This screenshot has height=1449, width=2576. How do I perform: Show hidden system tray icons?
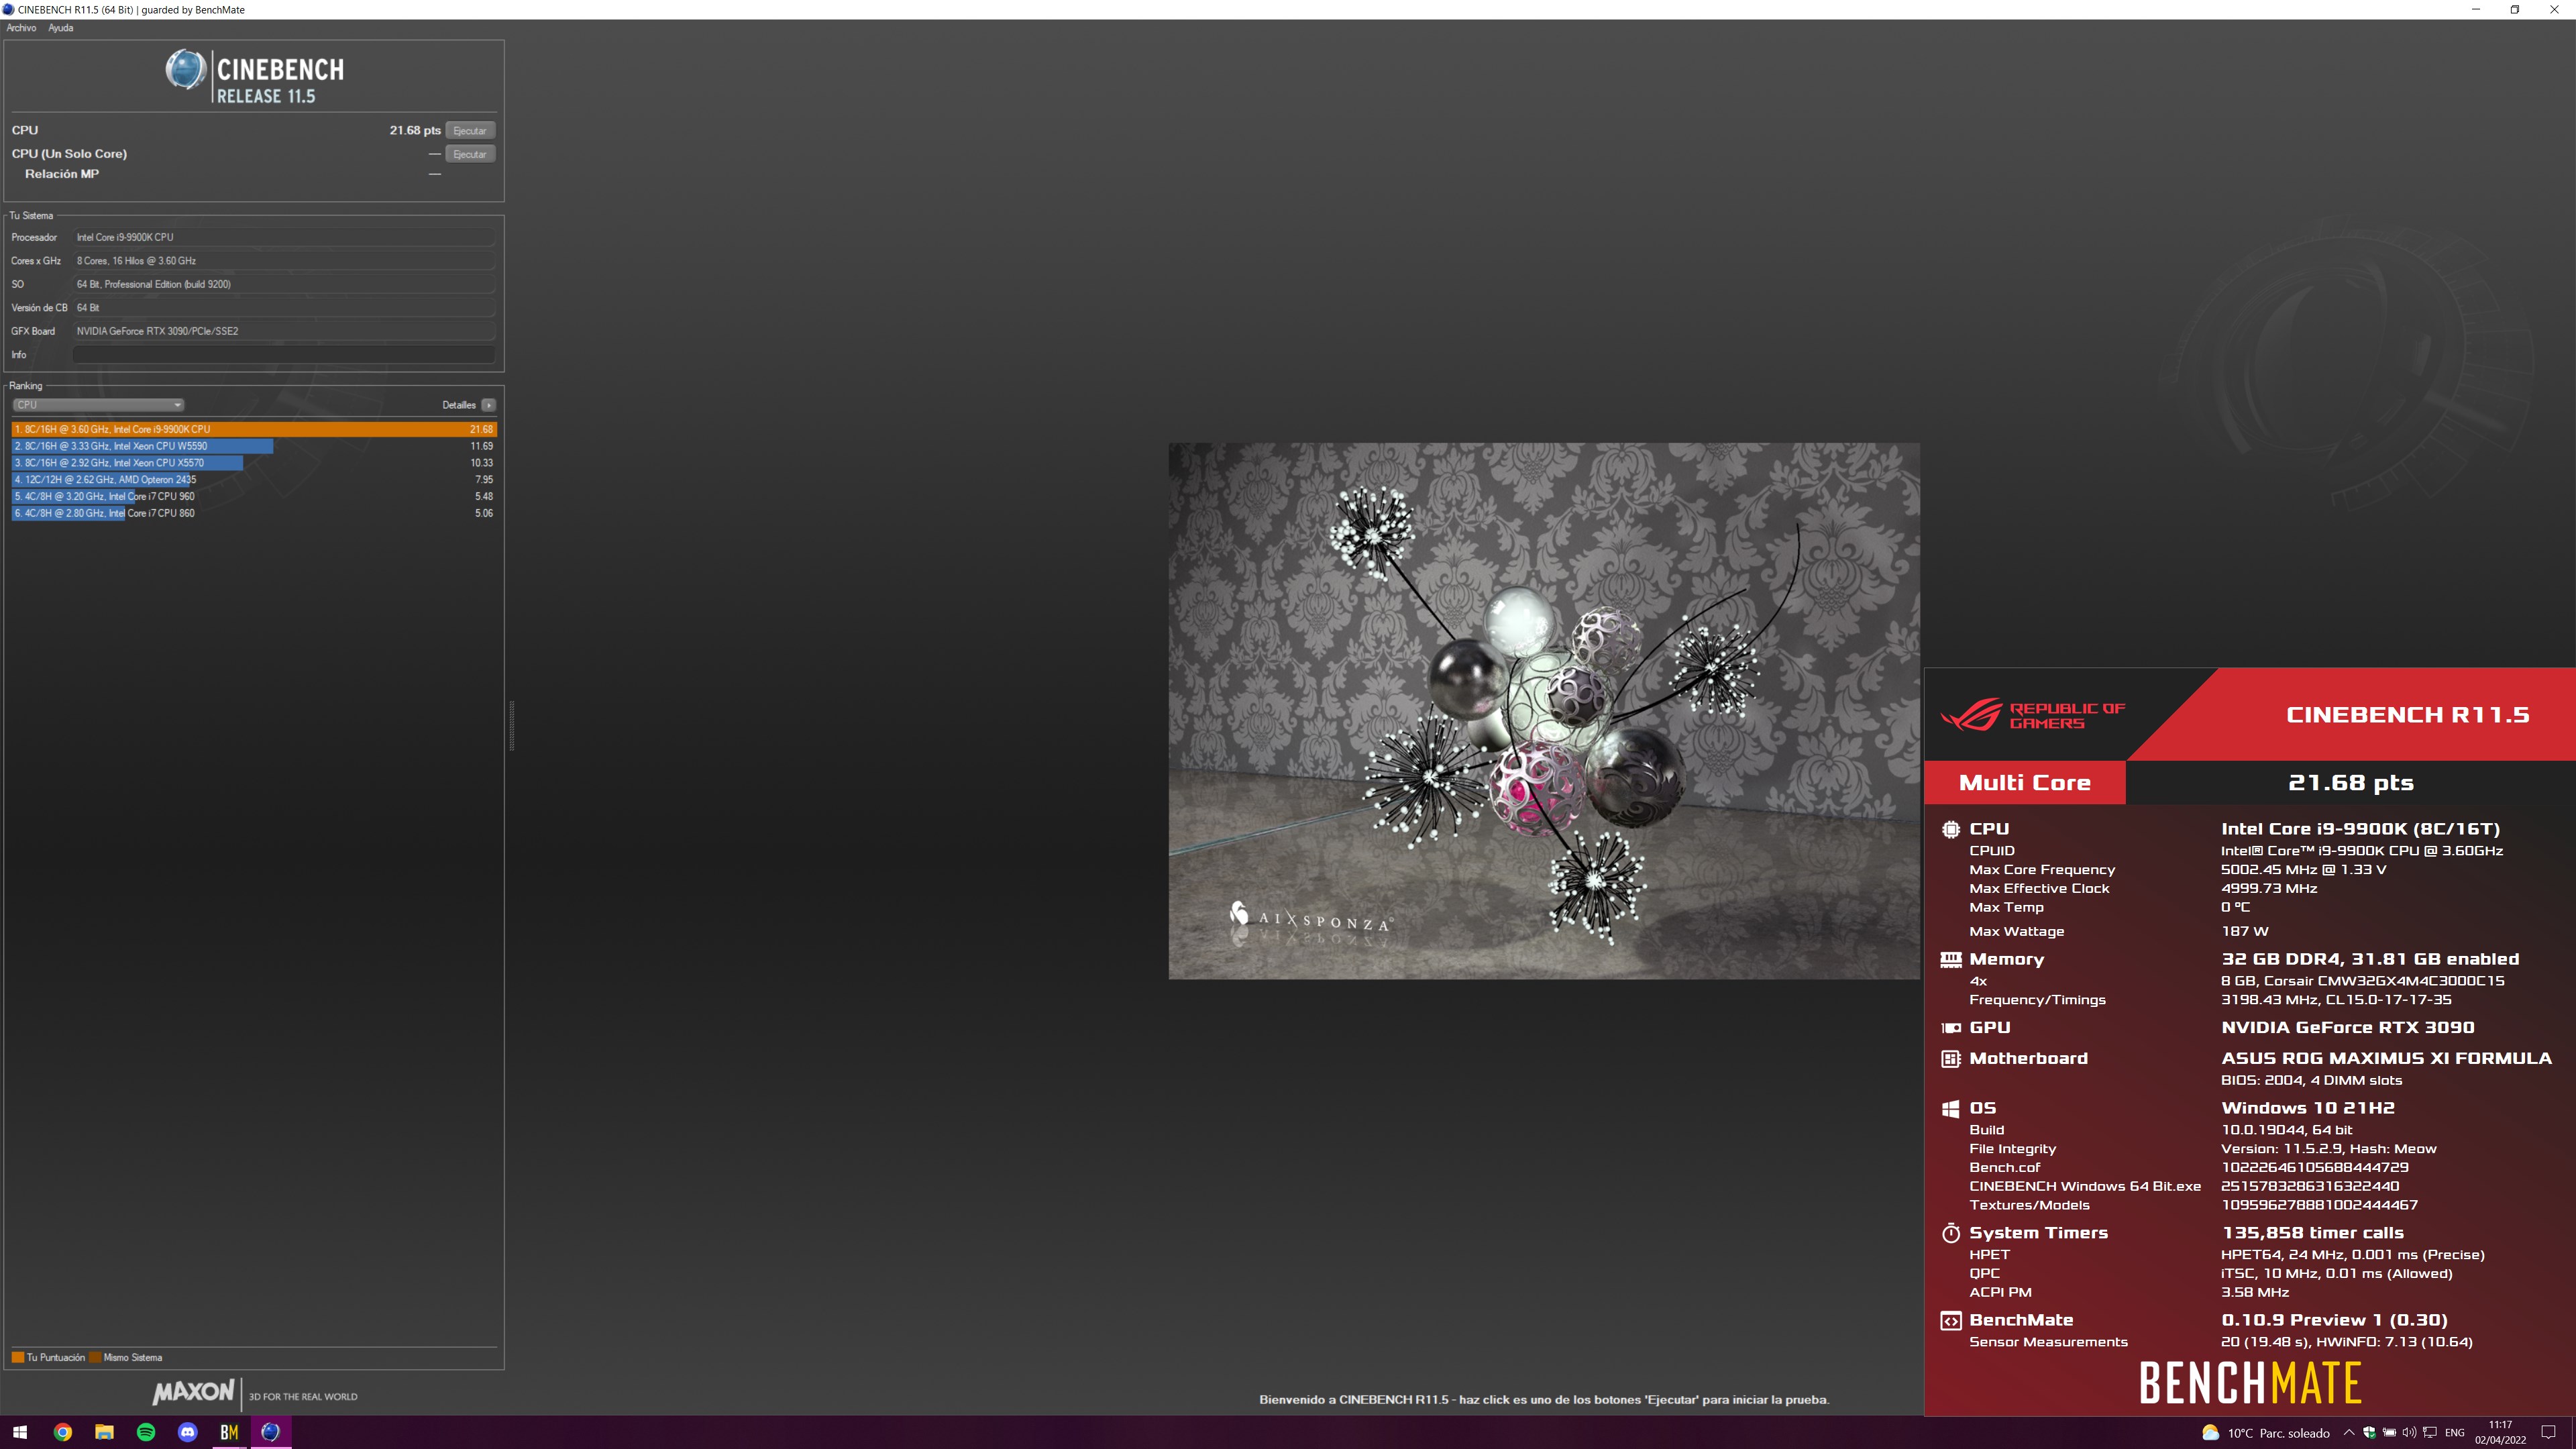pos(2349,1433)
